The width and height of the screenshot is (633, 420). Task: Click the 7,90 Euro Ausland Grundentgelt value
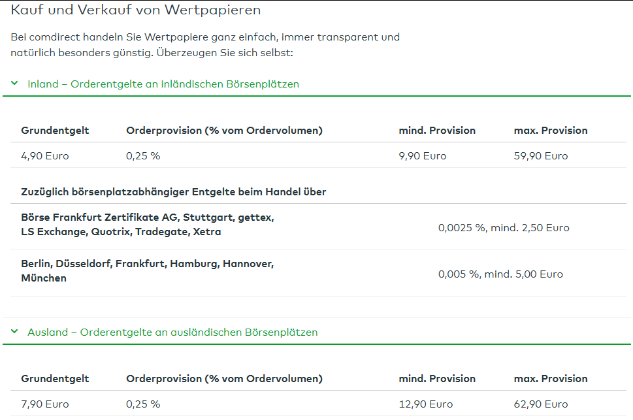point(45,404)
